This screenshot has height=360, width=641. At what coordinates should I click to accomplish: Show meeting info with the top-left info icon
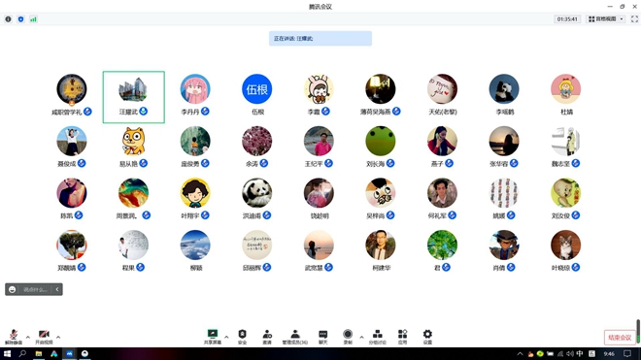tap(8, 19)
